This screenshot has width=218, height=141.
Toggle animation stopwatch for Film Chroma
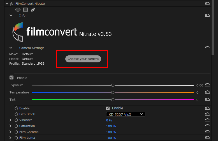(16, 132)
